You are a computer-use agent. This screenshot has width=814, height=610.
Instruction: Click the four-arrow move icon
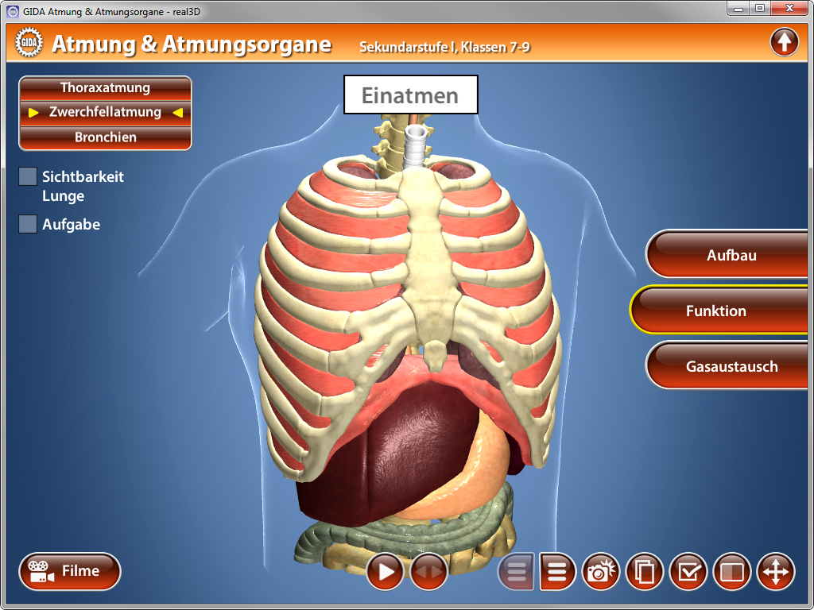(x=775, y=571)
